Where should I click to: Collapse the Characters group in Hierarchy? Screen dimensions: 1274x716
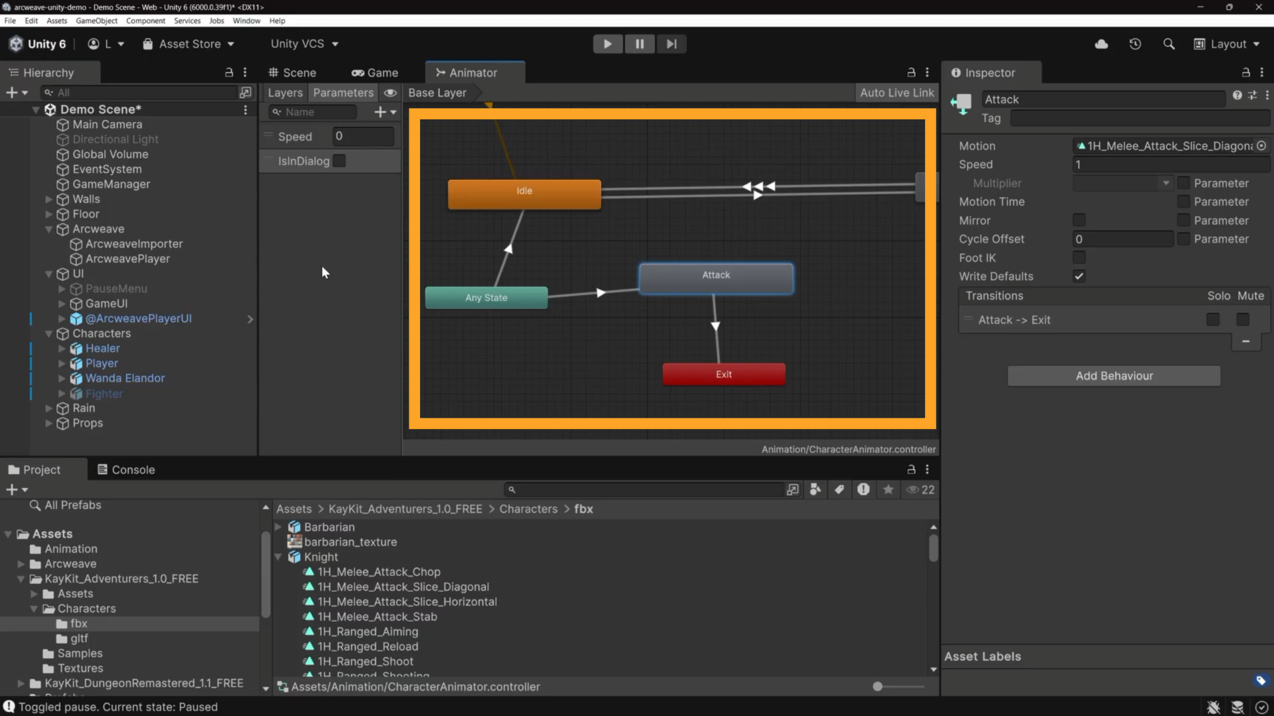48,333
